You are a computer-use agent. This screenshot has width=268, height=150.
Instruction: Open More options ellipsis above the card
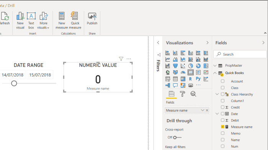click(x=129, y=59)
